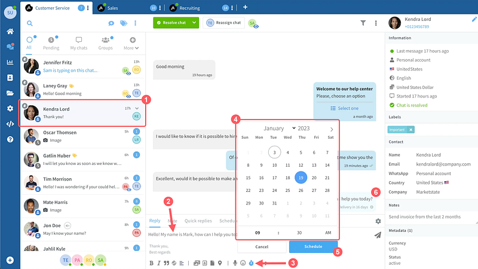The height and width of the screenshot is (269, 478).
Task: Click the scheduled message clock icon
Action: [x=252, y=263]
